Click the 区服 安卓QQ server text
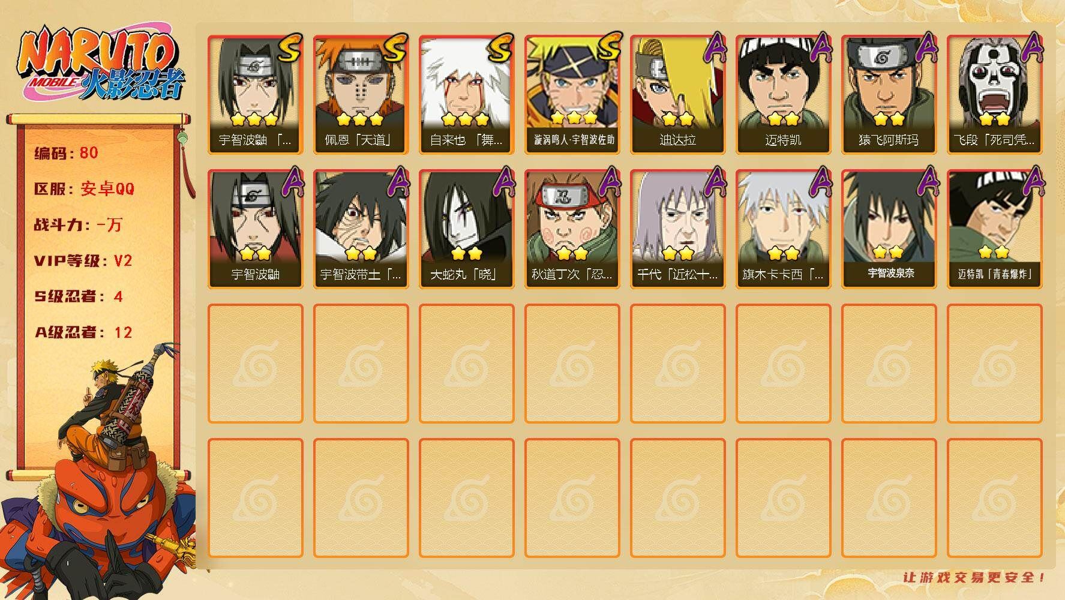 84,189
